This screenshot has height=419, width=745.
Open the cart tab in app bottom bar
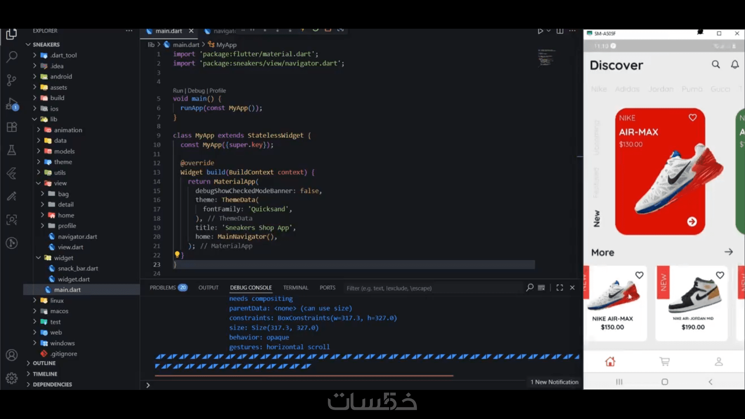tap(665, 362)
